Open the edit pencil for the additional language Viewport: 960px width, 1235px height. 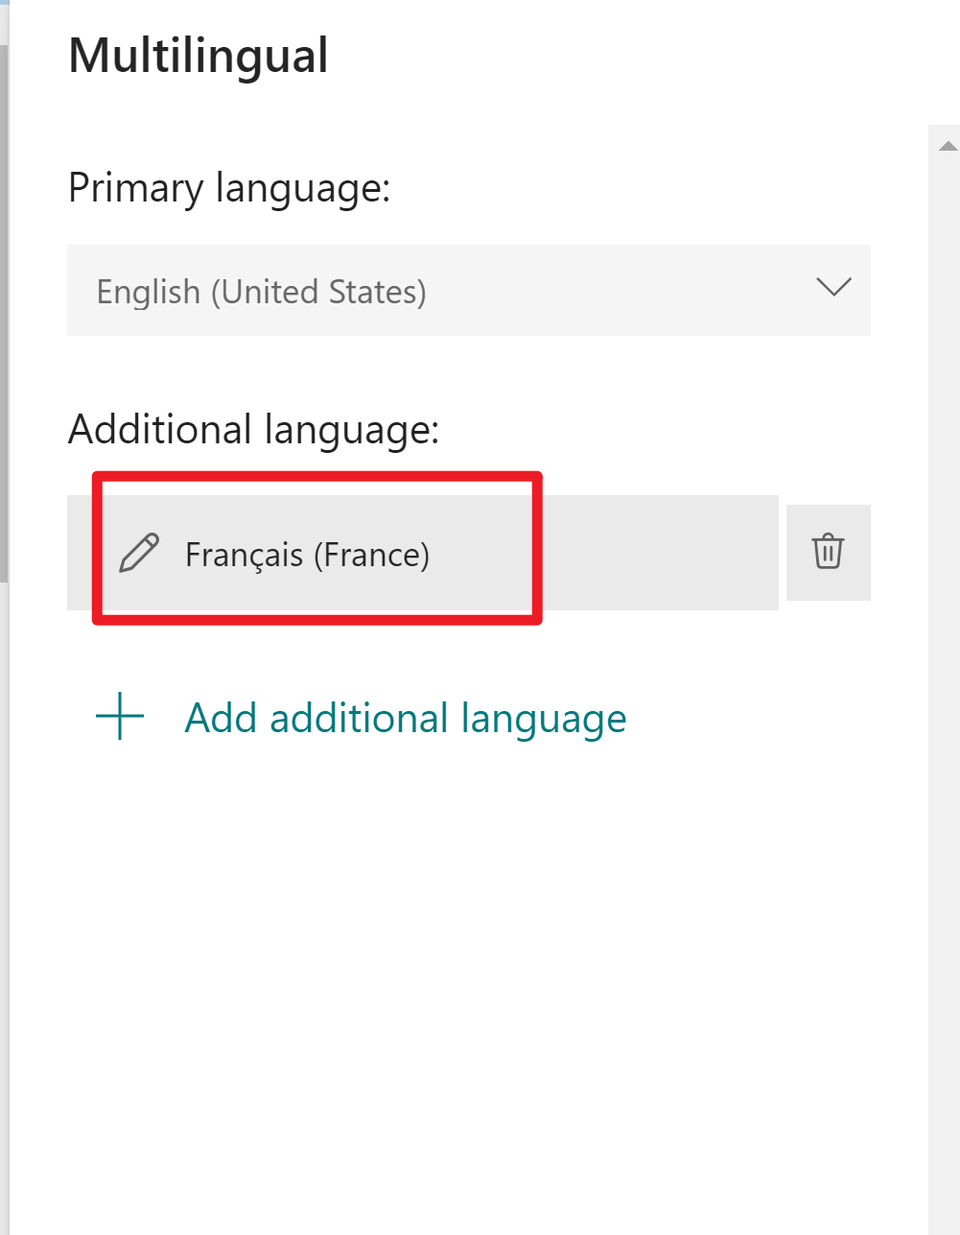point(139,553)
